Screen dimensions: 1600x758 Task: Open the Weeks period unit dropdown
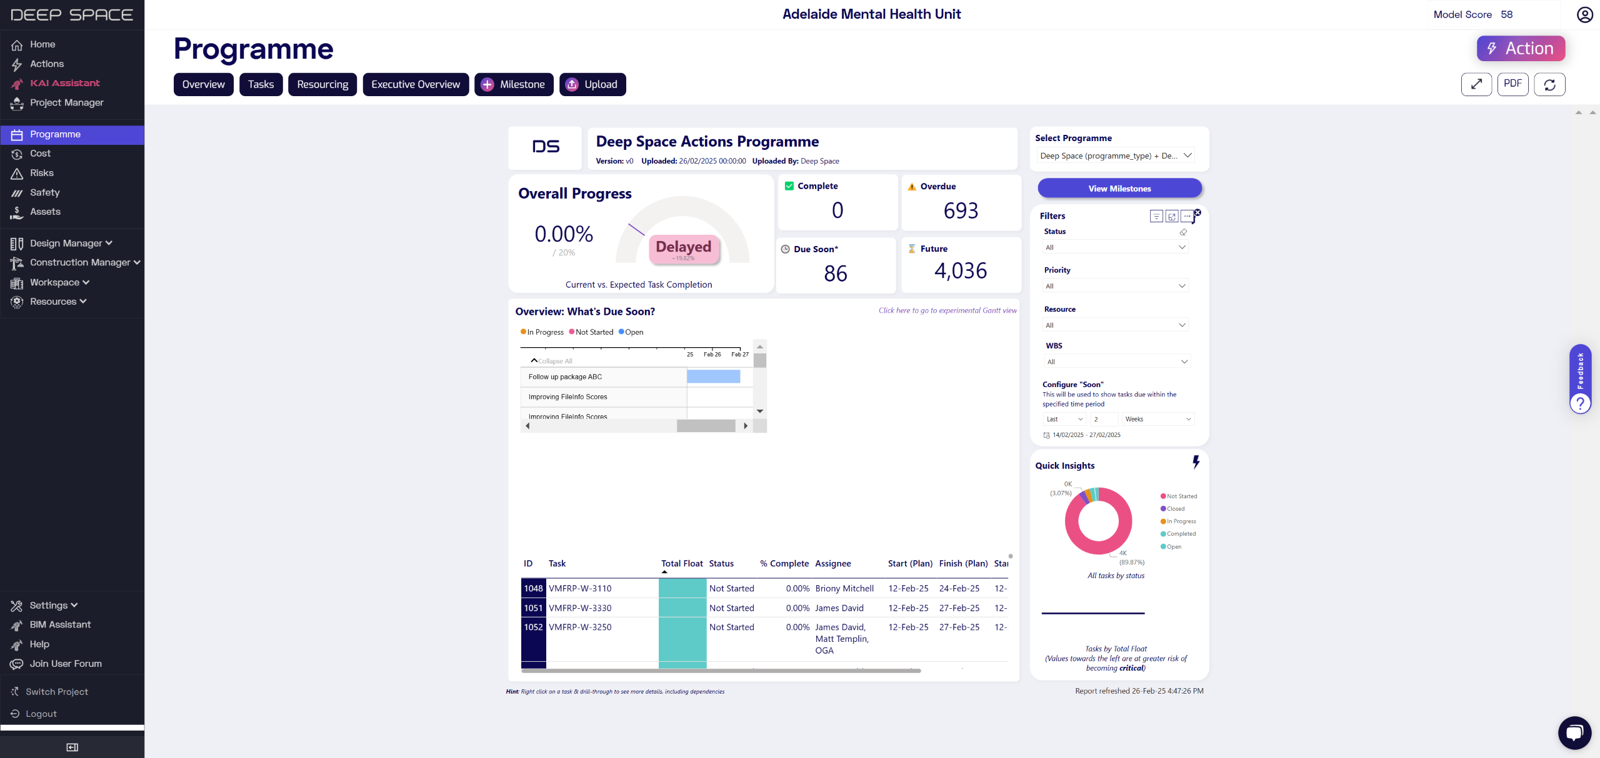[x=1157, y=419]
